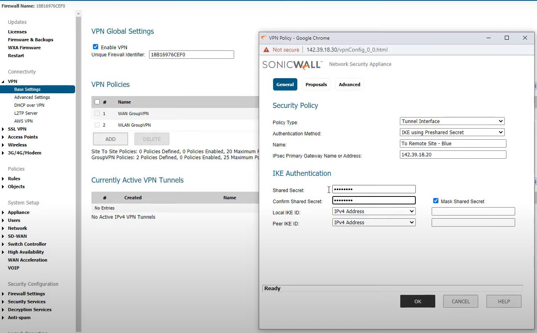Viewport: 537px width, 333px height.
Task: Click the VPN Policy window favicon
Action: (x=263, y=38)
